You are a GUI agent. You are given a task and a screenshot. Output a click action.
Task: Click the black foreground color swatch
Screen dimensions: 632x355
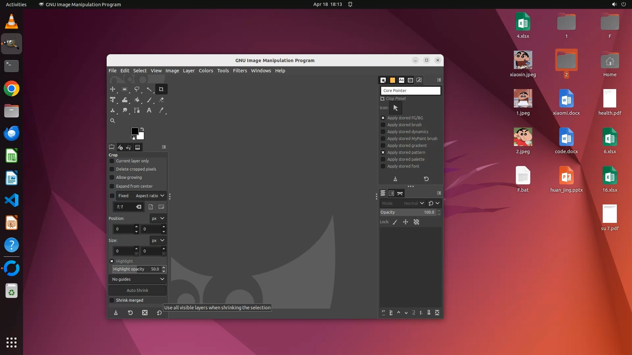135,131
